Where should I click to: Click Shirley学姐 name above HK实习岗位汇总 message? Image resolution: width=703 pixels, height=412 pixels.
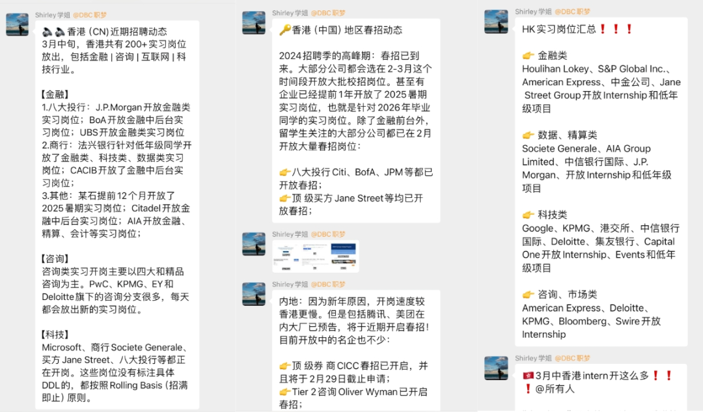click(533, 12)
